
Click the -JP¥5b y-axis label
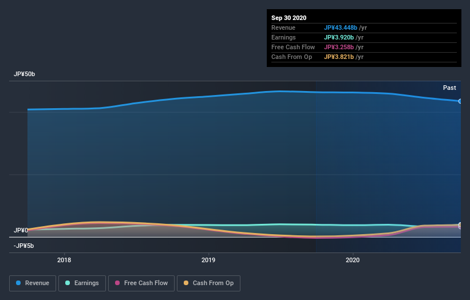pos(23,246)
